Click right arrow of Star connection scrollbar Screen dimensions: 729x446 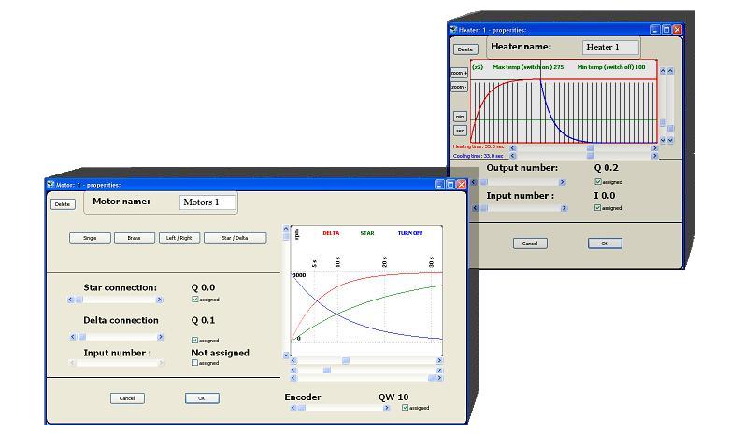(x=160, y=300)
